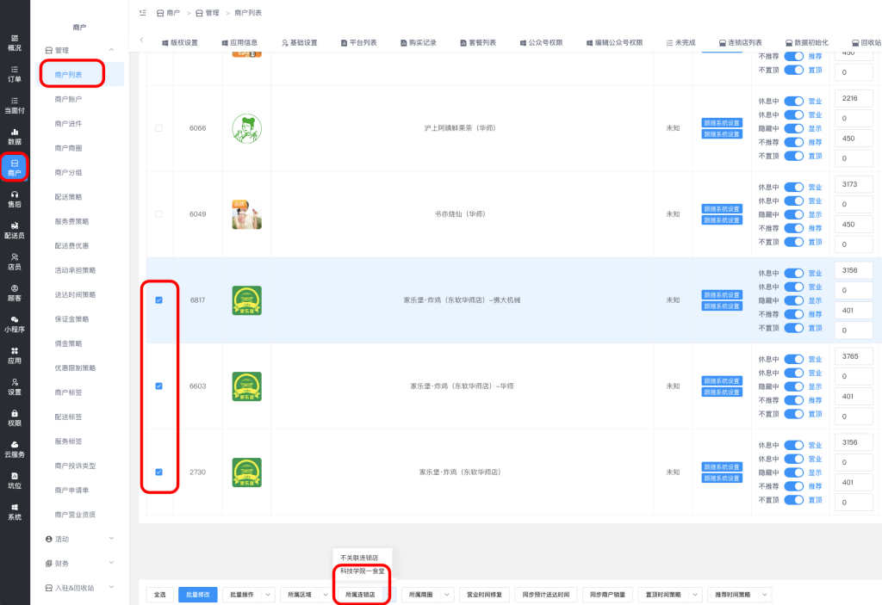
Task: Open 订单 in the left sidebar
Action: point(15,73)
